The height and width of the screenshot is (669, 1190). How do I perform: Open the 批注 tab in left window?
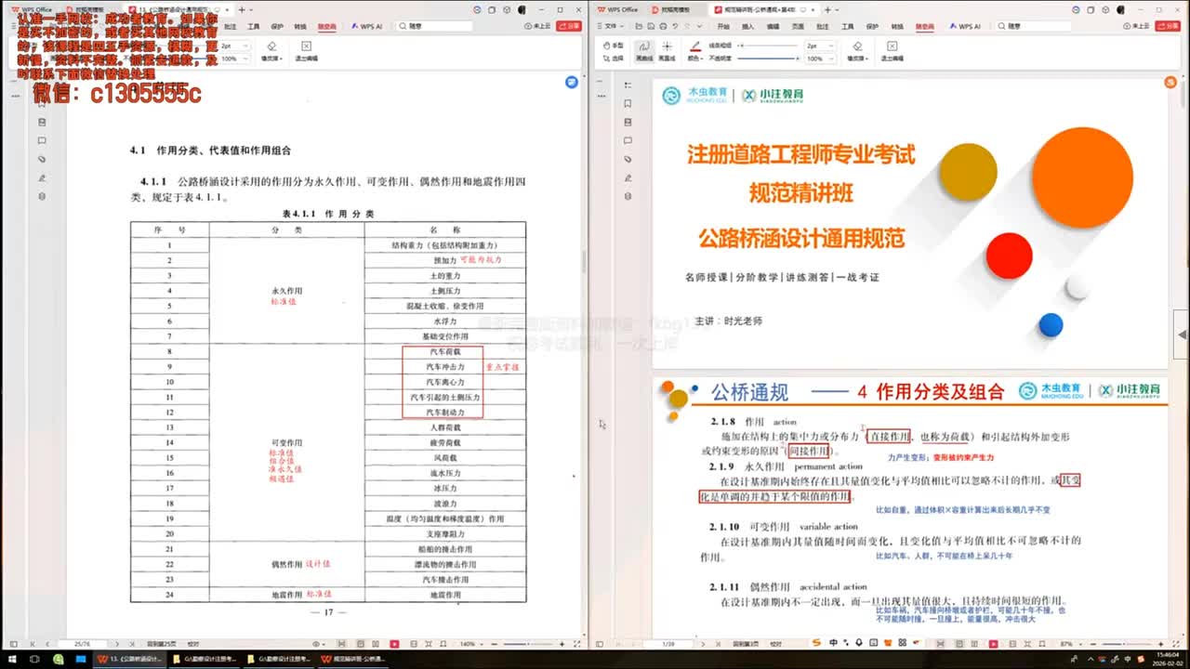(231, 27)
